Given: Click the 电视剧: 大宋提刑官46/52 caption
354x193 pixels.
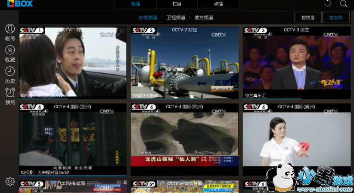Looking at the screenshot, I should click(x=45, y=172).
